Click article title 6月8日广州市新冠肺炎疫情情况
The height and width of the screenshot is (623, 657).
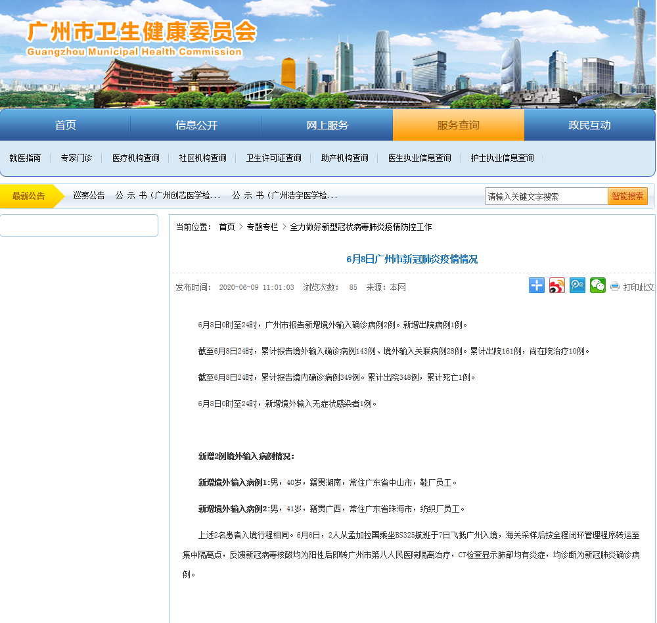pyautogui.click(x=412, y=259)
